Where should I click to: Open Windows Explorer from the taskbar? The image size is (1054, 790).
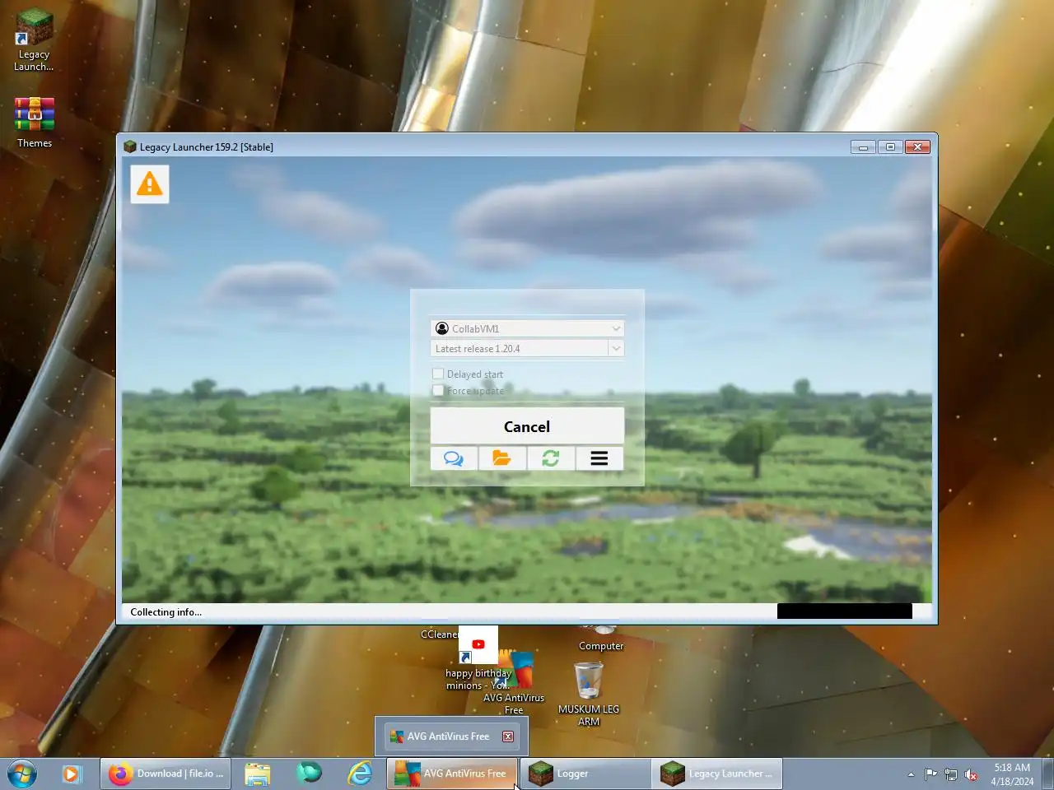point(257,774)
